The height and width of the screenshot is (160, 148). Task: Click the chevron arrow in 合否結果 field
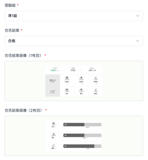(137, 41)
